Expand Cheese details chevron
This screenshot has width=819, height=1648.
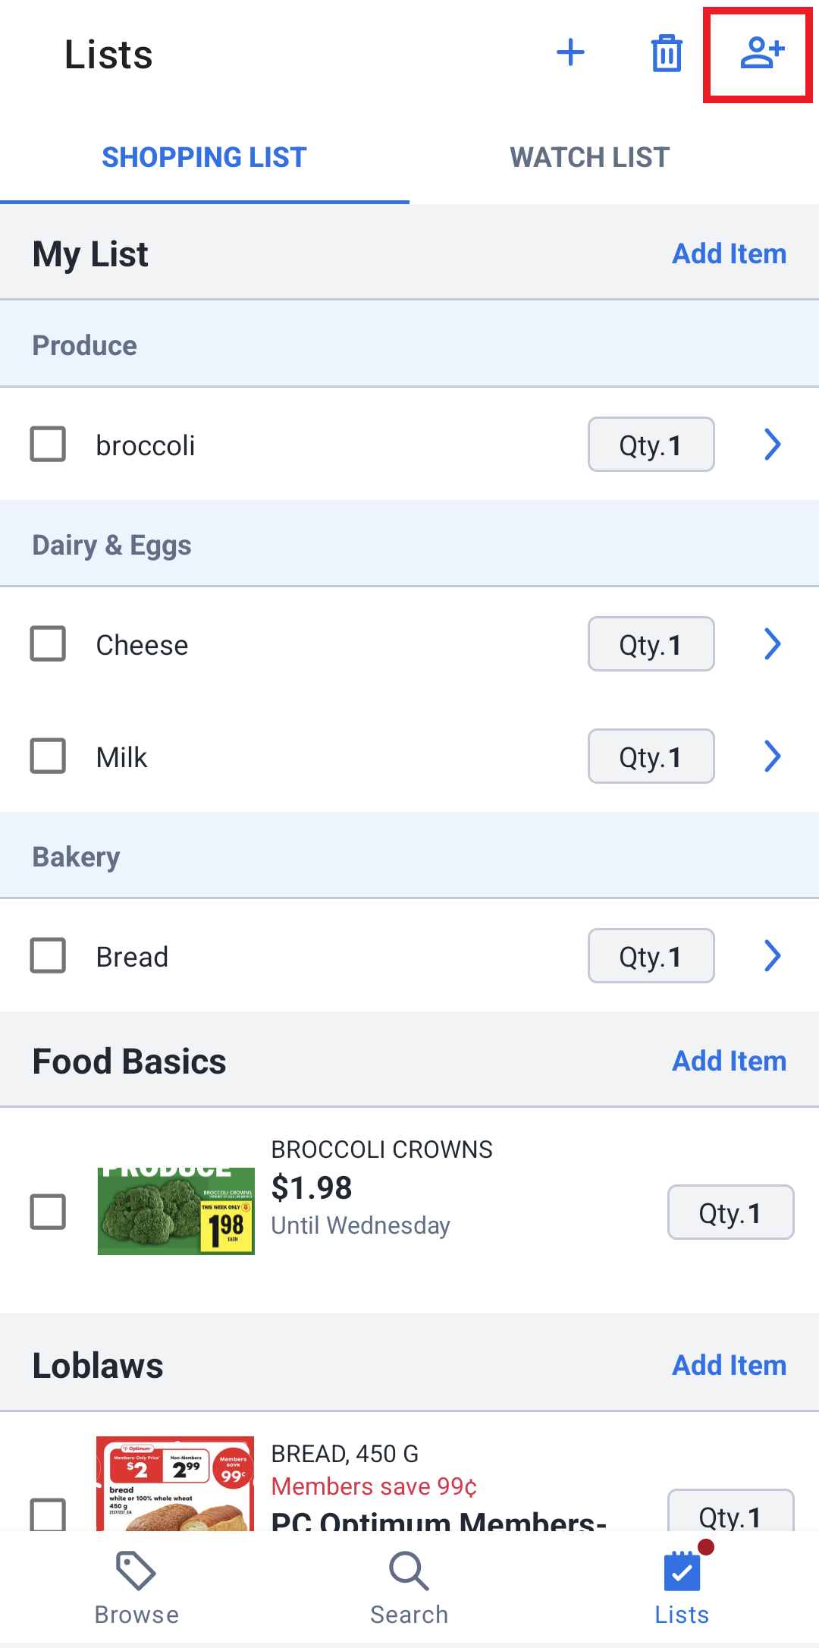[772, 643]
